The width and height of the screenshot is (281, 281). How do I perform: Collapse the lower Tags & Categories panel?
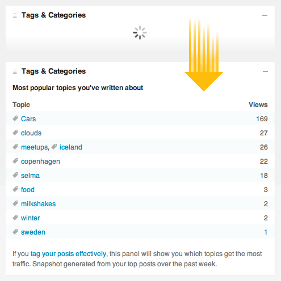tap(265, 71)
